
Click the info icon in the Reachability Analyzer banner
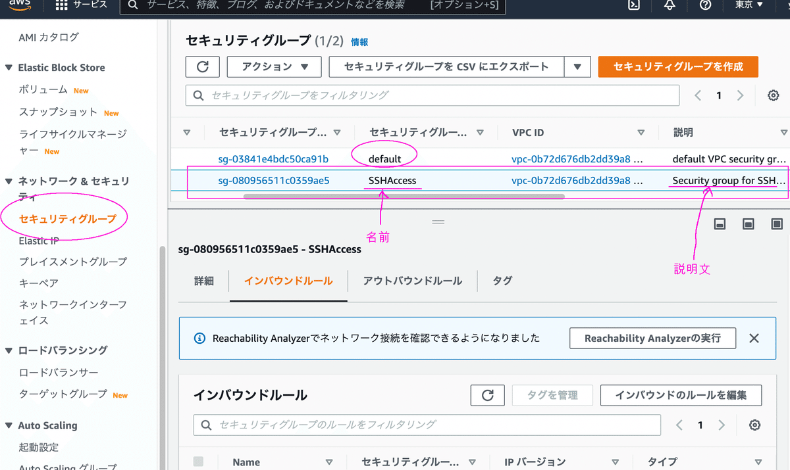click(x=199, y=339)
